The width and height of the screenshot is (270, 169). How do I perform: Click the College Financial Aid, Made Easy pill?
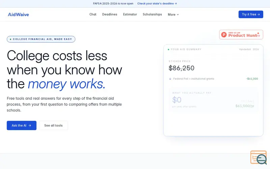click(41, 39)
